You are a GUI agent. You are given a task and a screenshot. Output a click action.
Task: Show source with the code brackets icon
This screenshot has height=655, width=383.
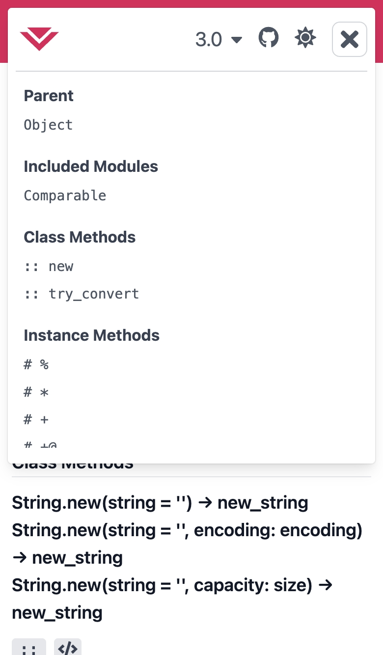68,648
